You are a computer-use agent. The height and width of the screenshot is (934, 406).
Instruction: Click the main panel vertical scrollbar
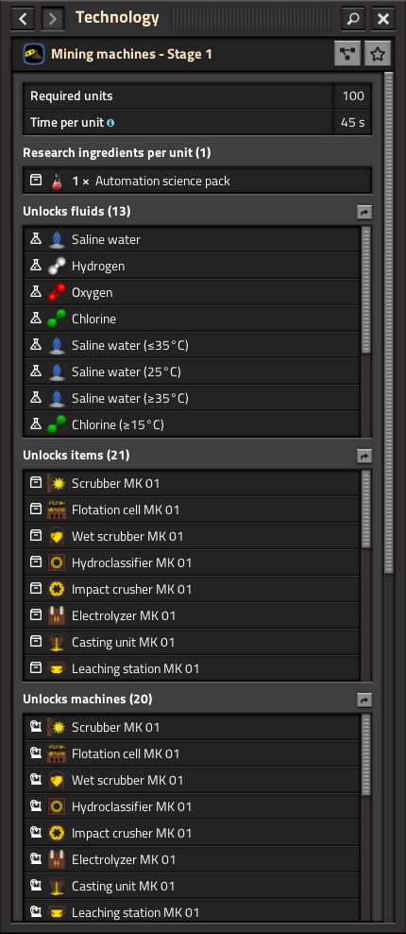coord(389,321)
